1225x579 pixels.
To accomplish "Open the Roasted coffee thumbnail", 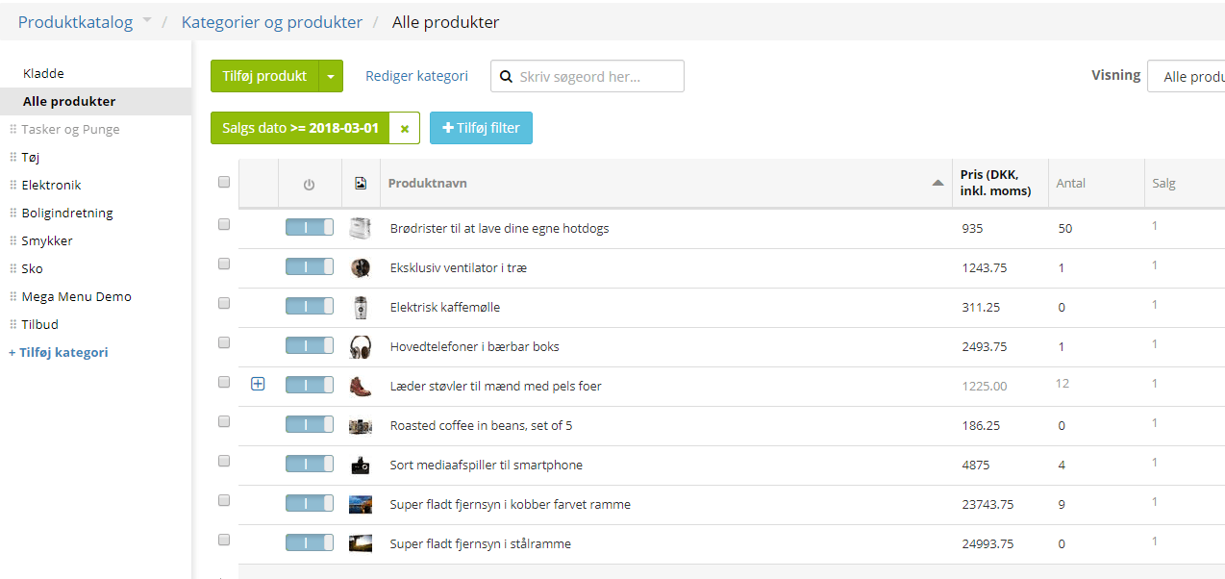I will click(361, 425).
